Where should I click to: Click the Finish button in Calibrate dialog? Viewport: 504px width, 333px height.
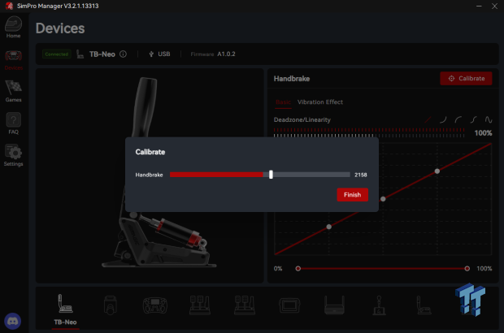(352, 195)
